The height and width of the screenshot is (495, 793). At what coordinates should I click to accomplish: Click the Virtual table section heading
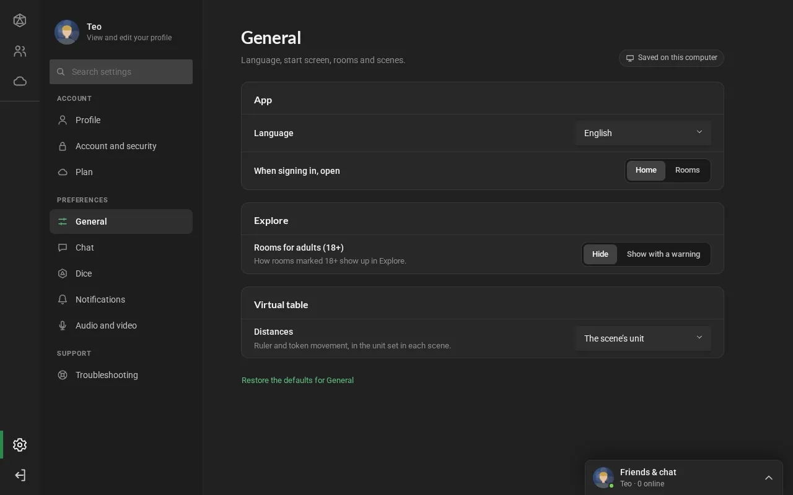point(281,304)
